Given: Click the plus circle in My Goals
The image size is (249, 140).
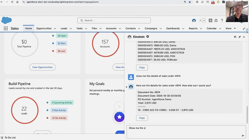Looking at the screenshot, I should (119, 106).
